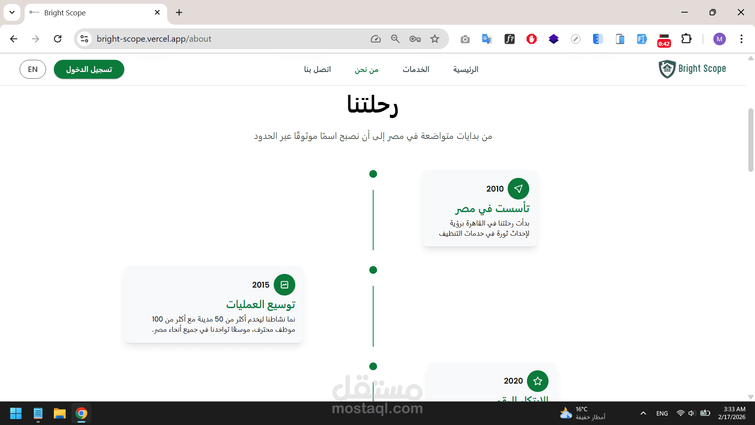Click the zoom magnifier icon in address bar
This screenshot has height=425, width=755.
click(395, 39)
